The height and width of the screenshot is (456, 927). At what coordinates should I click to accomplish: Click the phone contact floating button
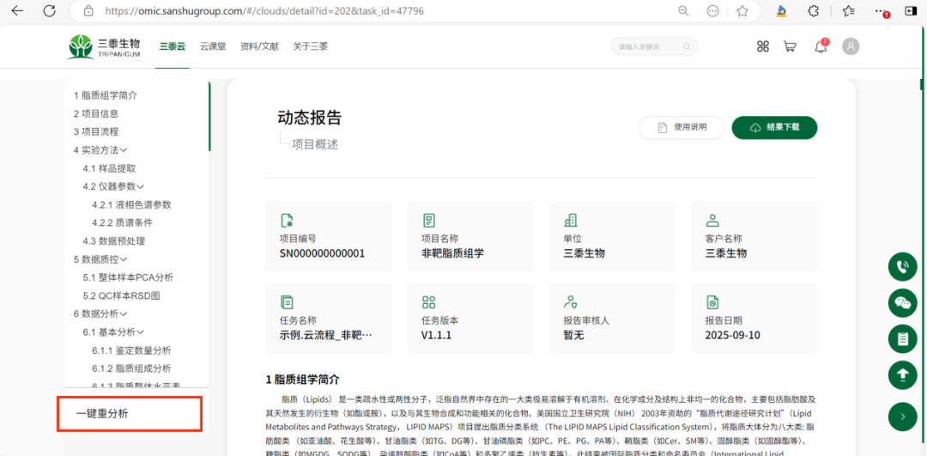[x=902, y=267]
